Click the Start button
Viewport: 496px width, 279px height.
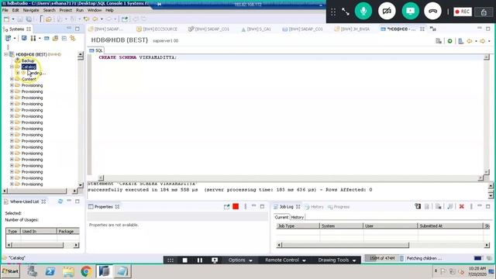(10, 271)
